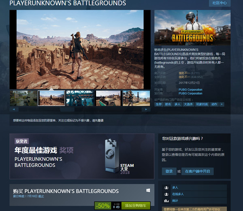Viewport: 243px width, 211px height.
Task: Click the people icon beside 在线多人
Action: (x=166, y=194)
